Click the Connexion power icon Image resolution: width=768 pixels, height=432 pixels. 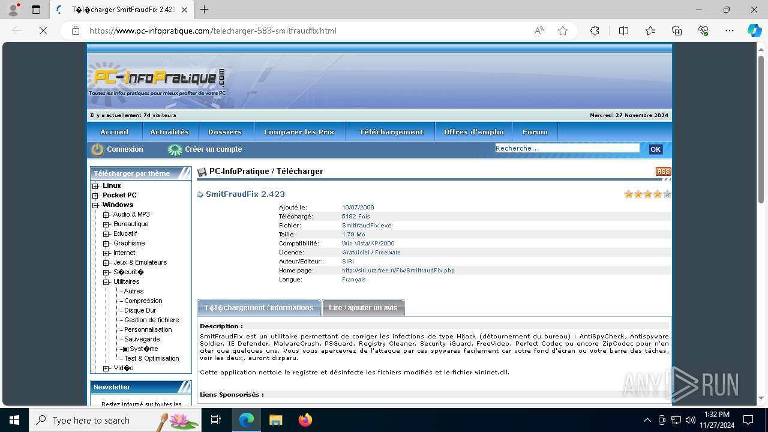pyautogui.click(x=97, y=149)
